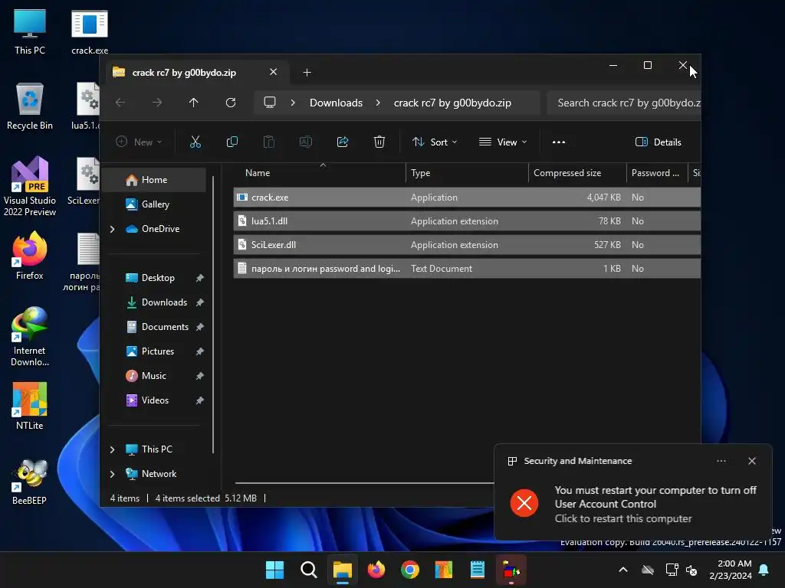Open Pictures in navigation pane
785x588 pixels.
[x=155, y=351]
